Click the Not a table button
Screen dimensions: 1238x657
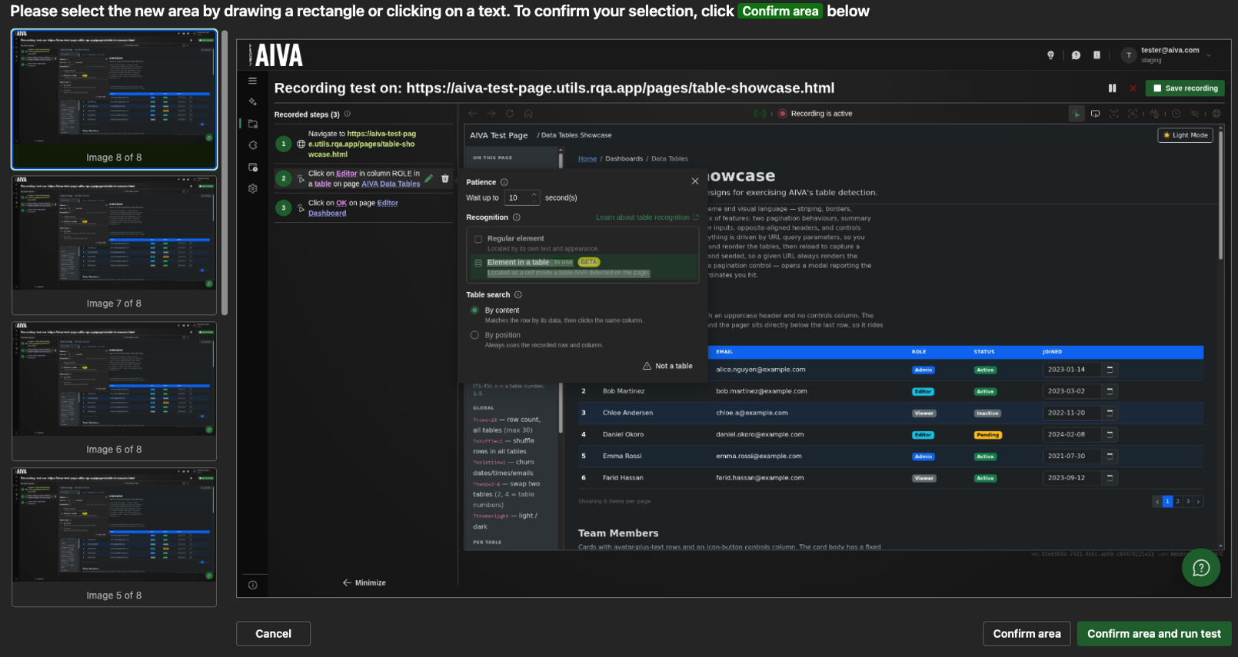click(668, 366)
